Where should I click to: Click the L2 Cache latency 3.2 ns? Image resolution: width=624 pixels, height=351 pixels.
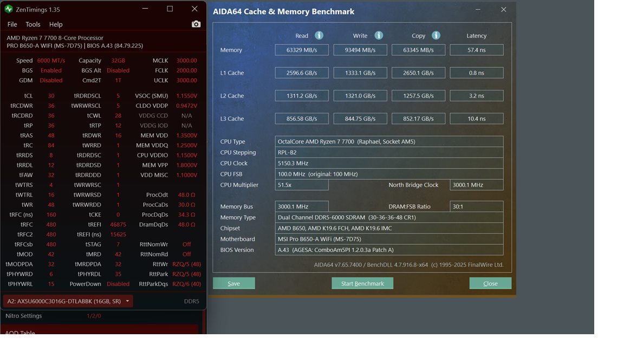[x=476, y=95]
